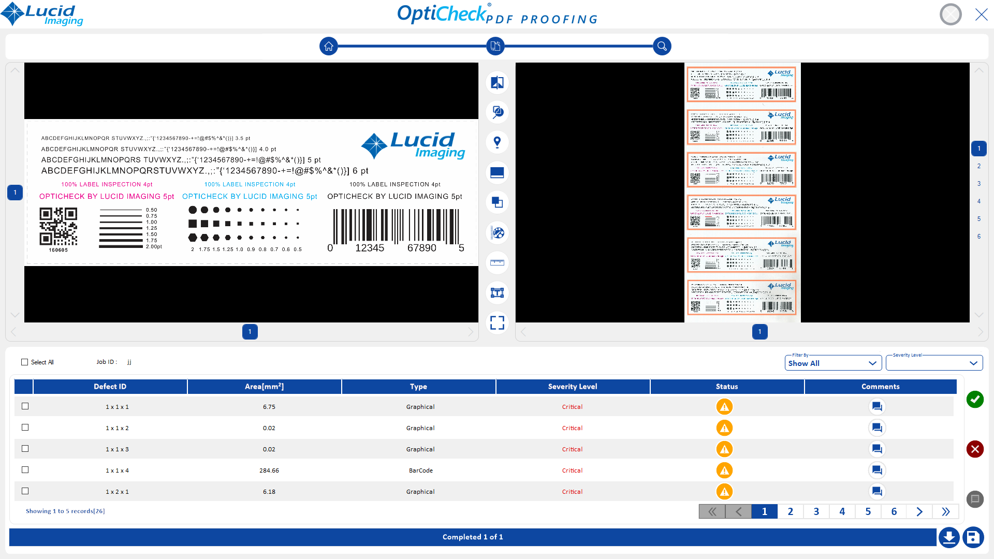The width and height of the screenshot is (994, 559).
Task: Select the first label thumbnail in scan preview
Action: click(x=741, y=84)
